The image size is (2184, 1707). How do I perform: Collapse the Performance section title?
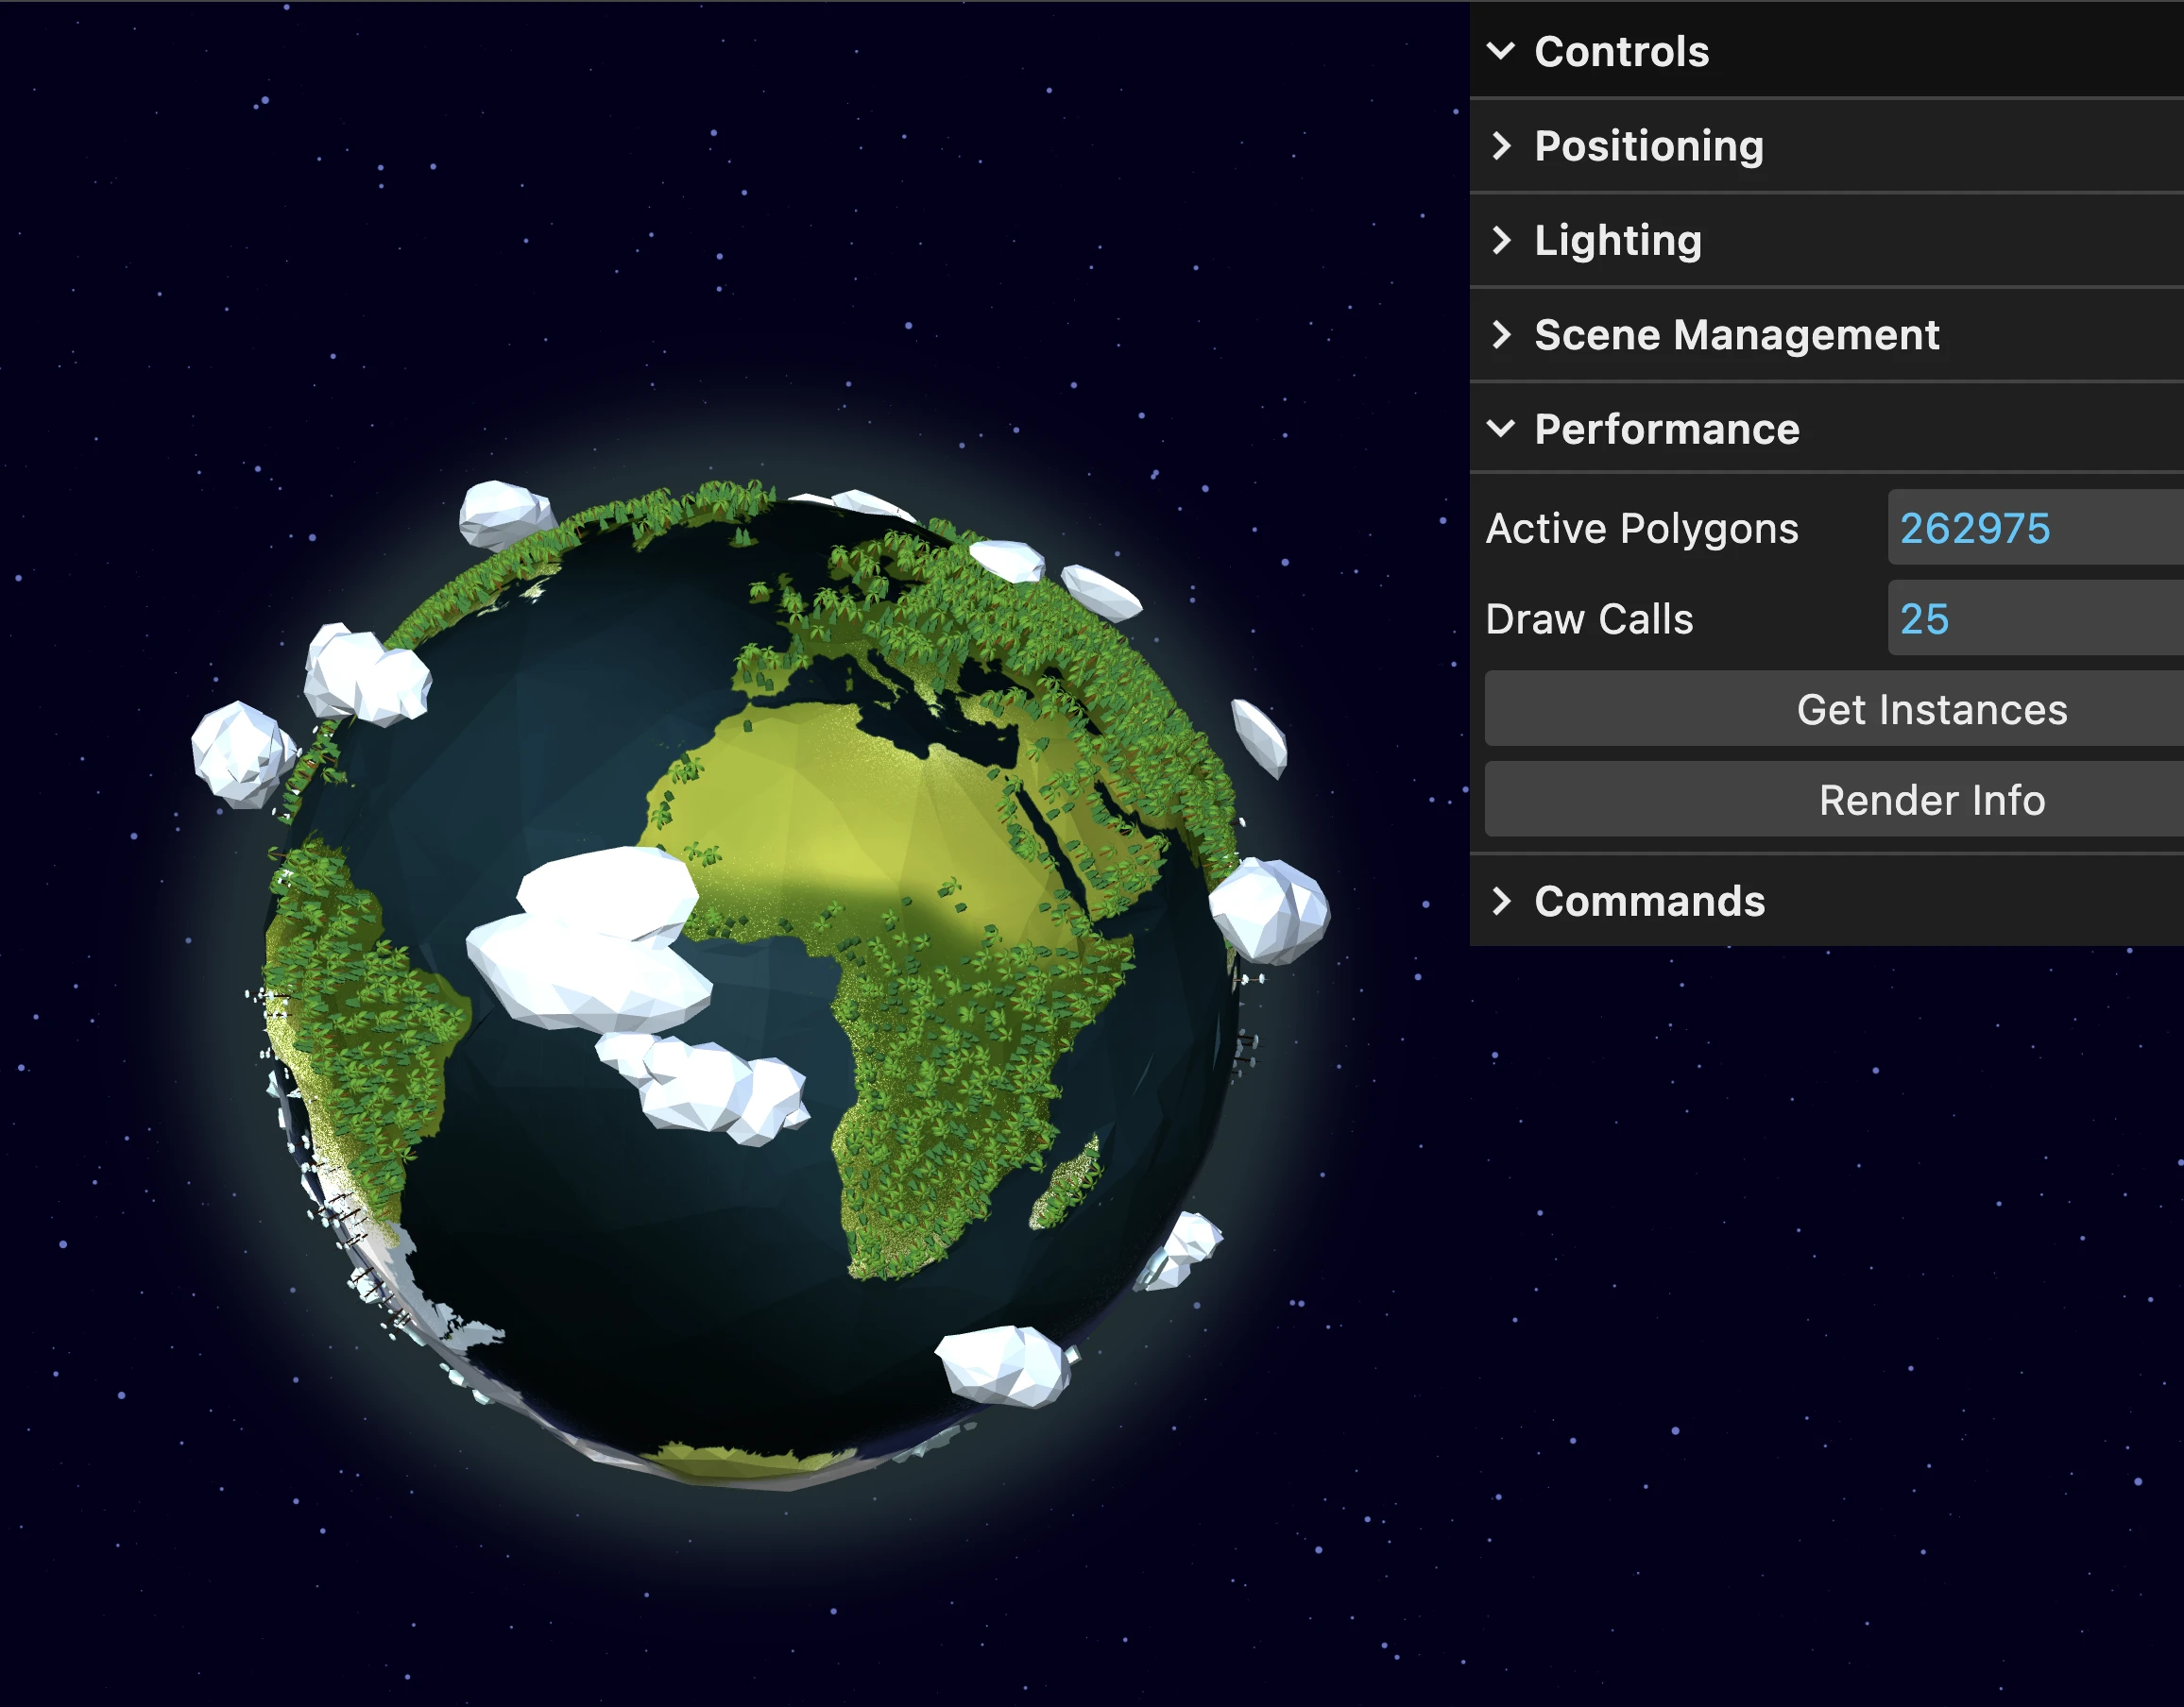tap(1666, 429)
